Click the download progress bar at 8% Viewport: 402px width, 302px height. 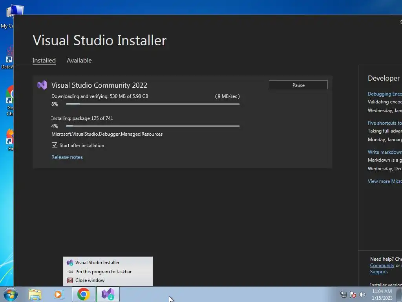pyautogui.click(x=153, y=104)
